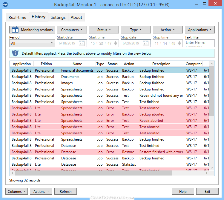The width and height of the screenshot is (224, 200).
Task: Open the About tab
Action: [76, 17]
